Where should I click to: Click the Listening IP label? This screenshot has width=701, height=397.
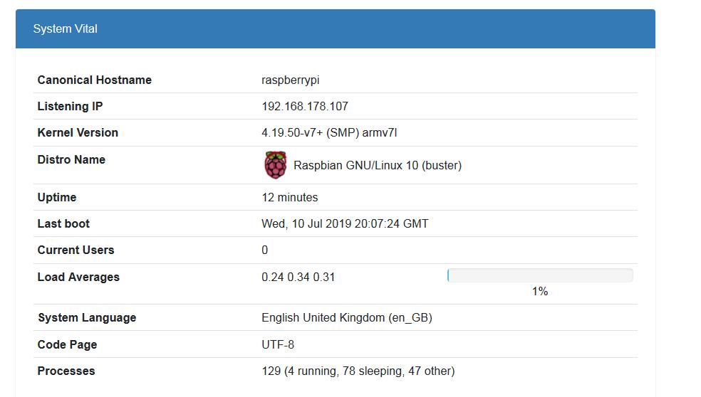[70, 107]
